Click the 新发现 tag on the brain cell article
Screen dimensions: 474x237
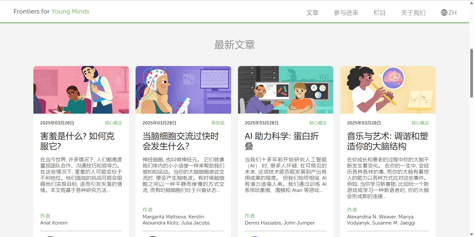218,123
